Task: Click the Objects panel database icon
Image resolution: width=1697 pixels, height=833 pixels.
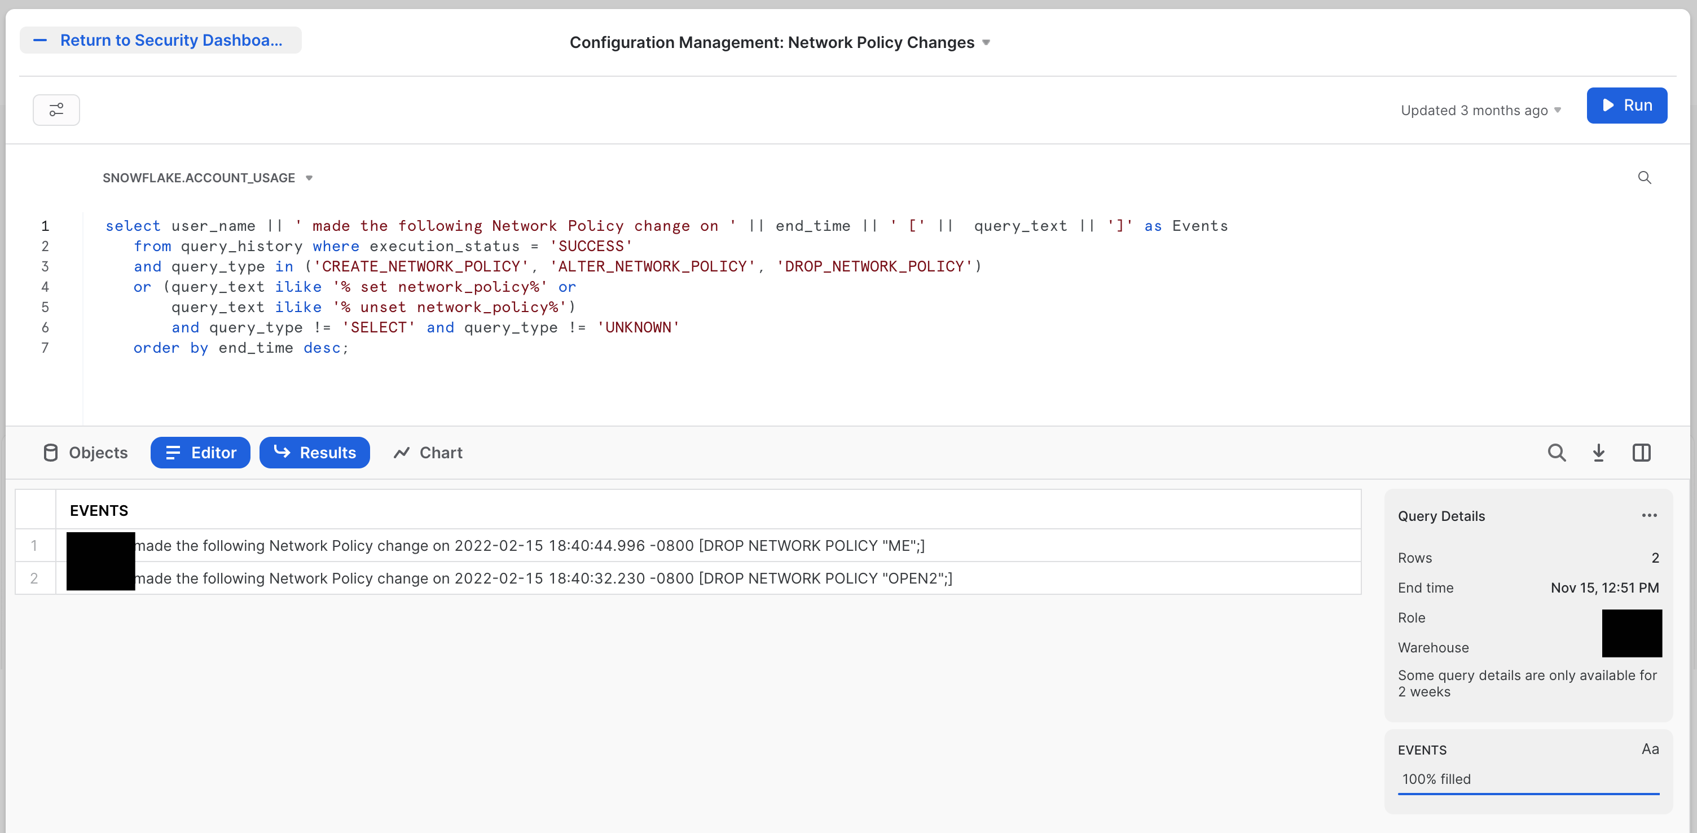Action: pyautogui.click(x=51, y=453)
